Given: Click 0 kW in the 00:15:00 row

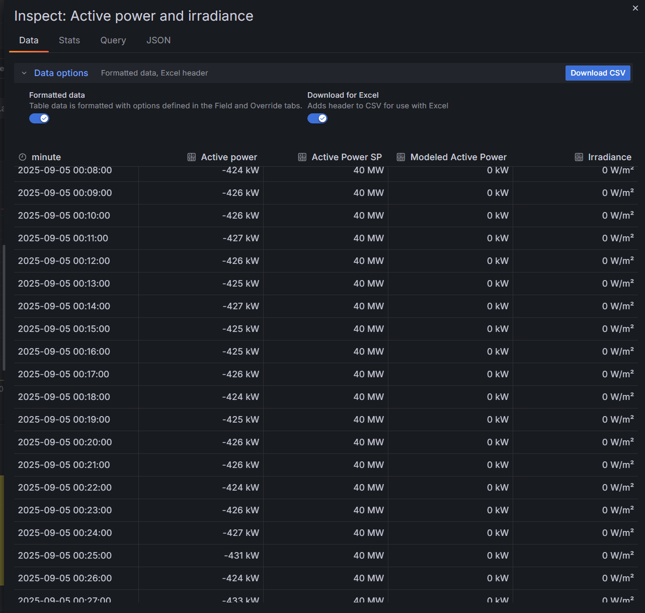Looking at the screenshot, I should point(498,329).
